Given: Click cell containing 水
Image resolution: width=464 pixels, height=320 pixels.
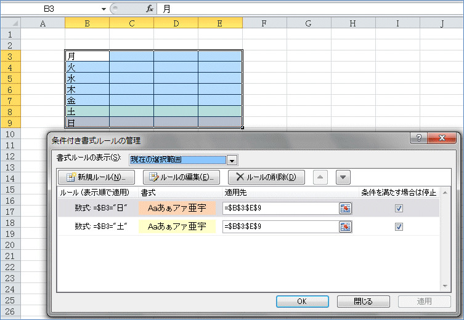Looking at the screenshot, I should click(x=87, y=78).
